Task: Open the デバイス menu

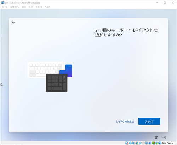Action: tap(39, 7)
